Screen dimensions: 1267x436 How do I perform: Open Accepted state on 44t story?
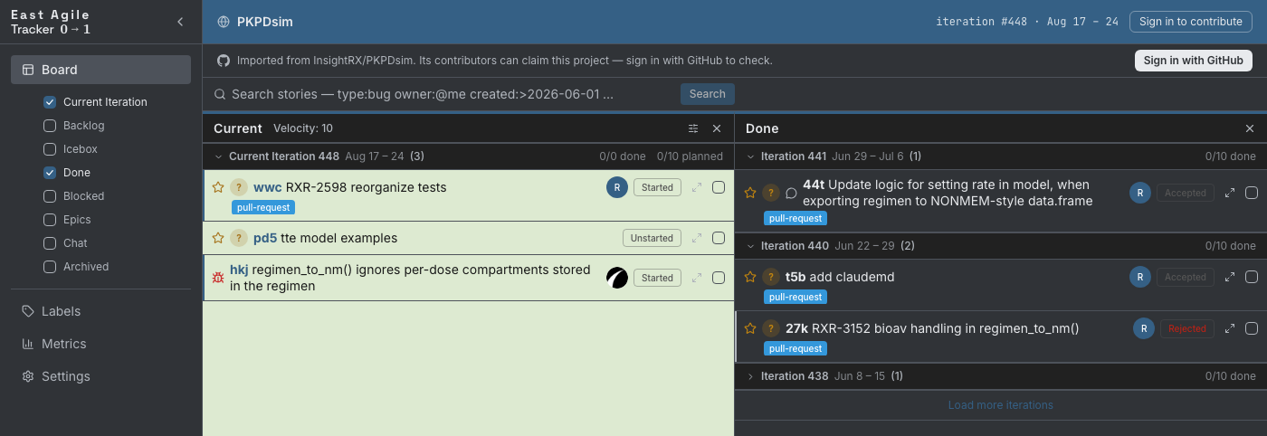[x=1186, y=193]
